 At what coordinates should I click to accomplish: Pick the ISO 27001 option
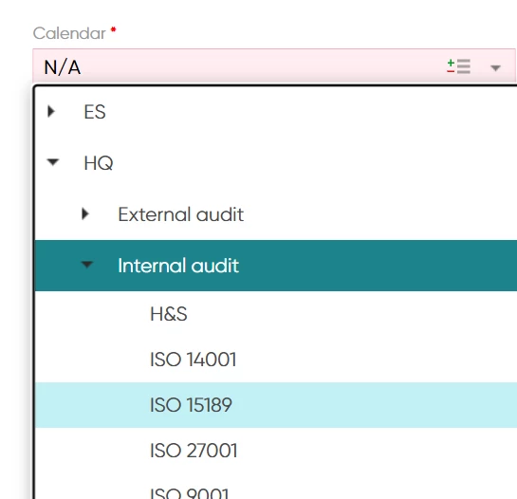pyautogui.click(x=194, y=451)
